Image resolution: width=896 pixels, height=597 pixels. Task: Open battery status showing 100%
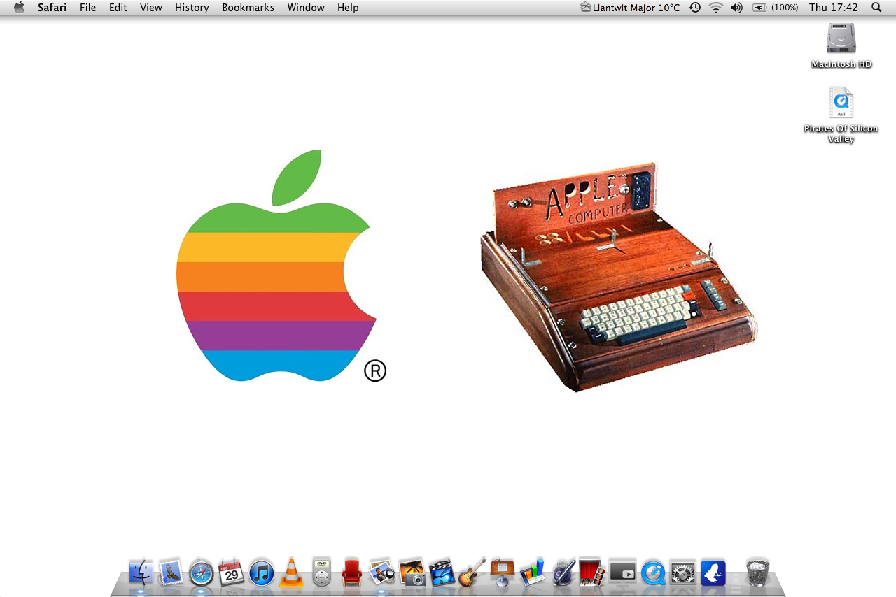click(775, 8)
